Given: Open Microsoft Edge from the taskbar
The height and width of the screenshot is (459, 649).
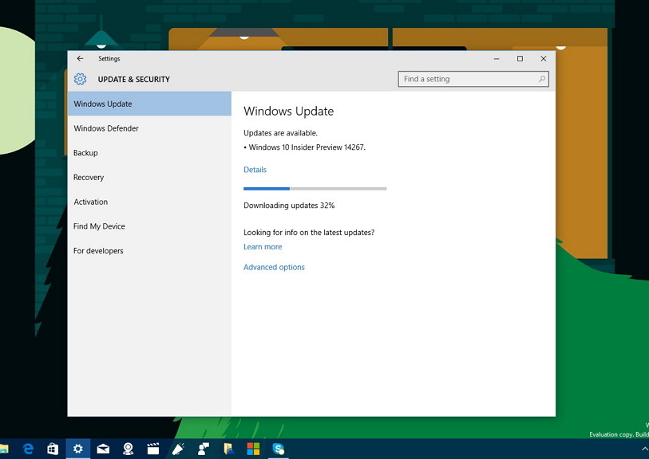Looking at the screenshot, I should (27, 449).
